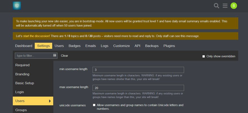Screen dimensions: 248x113
Task: Expand the Users category arrow
Action: pos(50,101)
